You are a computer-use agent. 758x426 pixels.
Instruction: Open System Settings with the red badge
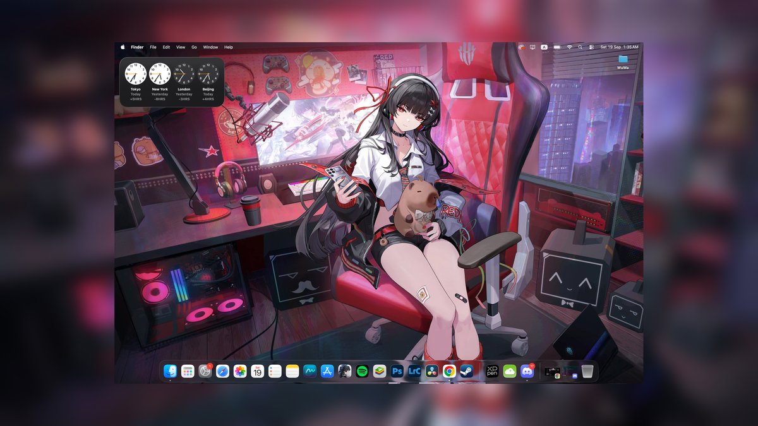pyautogui.click(x=205, y=371)
